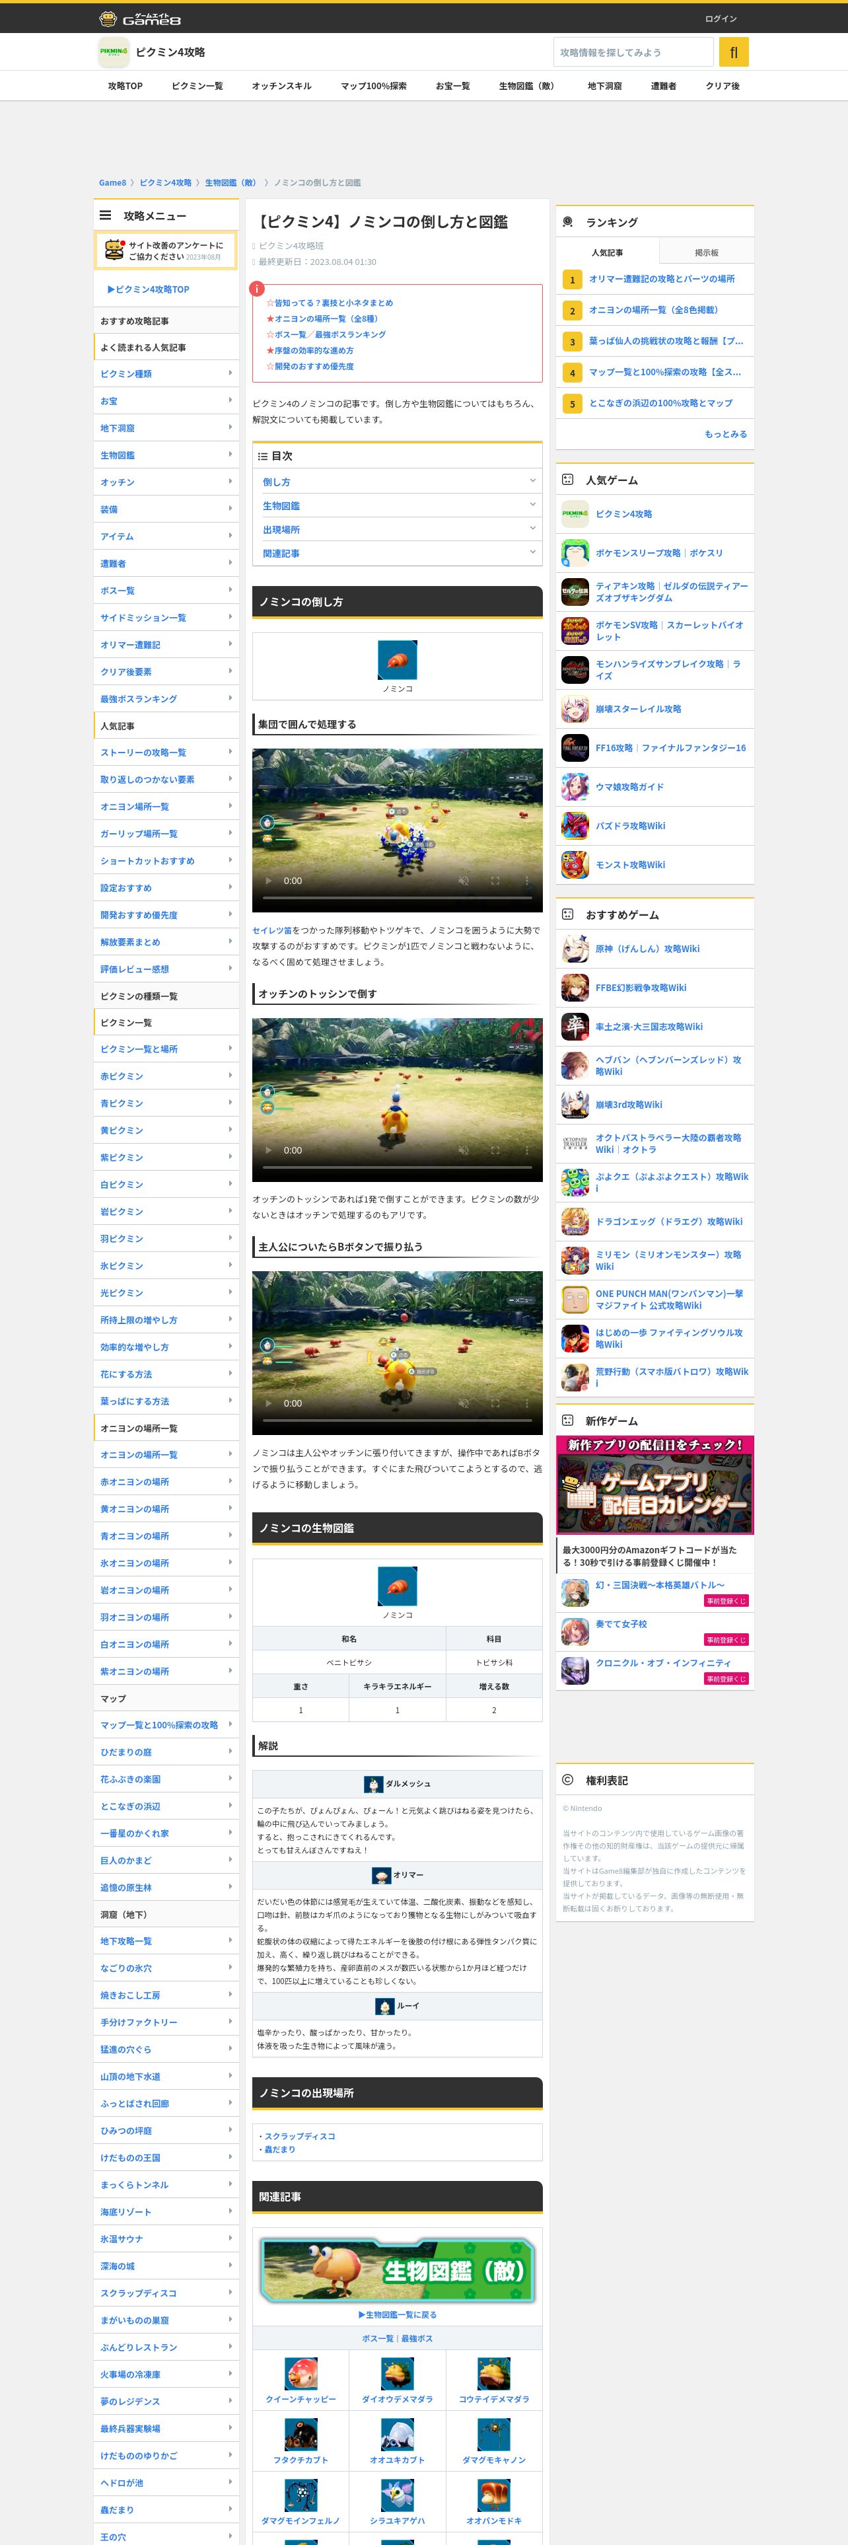Open ダマグモキャノン boss icon

point(493,2435)
